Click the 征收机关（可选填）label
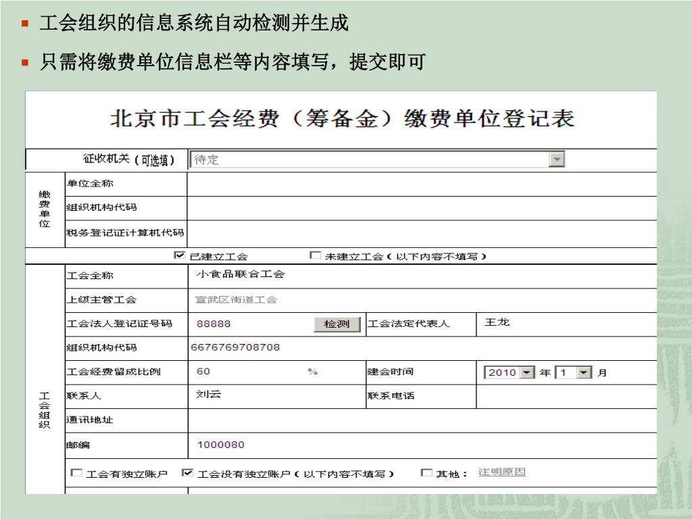This screenshot has width=692, height=519. click(x=129, y=159)
